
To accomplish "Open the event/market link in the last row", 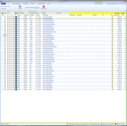I will 47,89.
